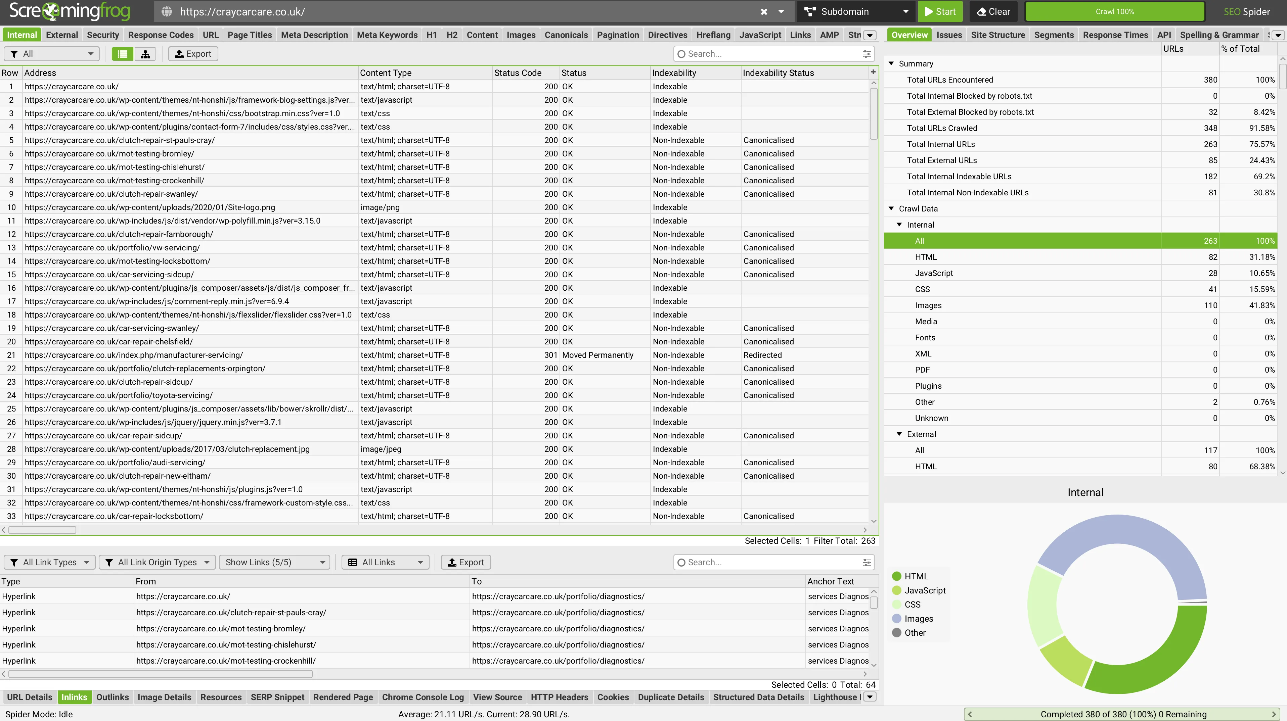Screen dimensions: 1287x721
Task: Open lower search filter options icon
Action: [x=867, y=562]
